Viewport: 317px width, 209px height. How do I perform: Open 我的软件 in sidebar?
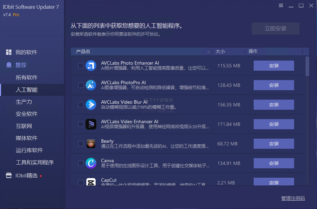point(26,52)
